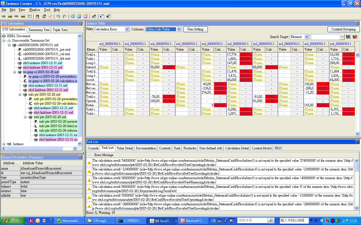Click the new XBRL instance toolbar icon
The image size is (361, 225).
(16, 16)
